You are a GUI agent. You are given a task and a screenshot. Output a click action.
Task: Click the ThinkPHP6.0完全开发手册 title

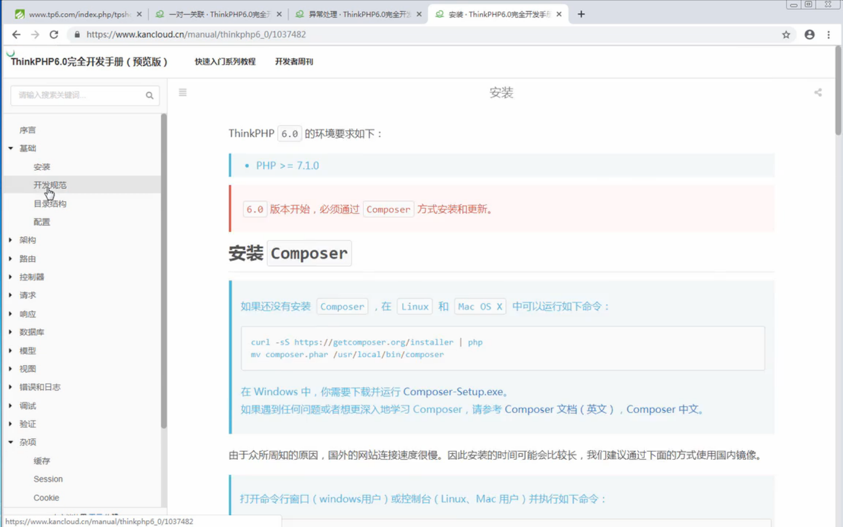coord(89,62)
